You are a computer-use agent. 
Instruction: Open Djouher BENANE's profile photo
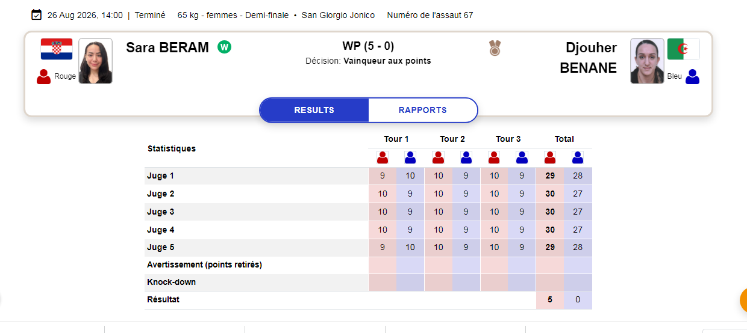tap(648, 61)
